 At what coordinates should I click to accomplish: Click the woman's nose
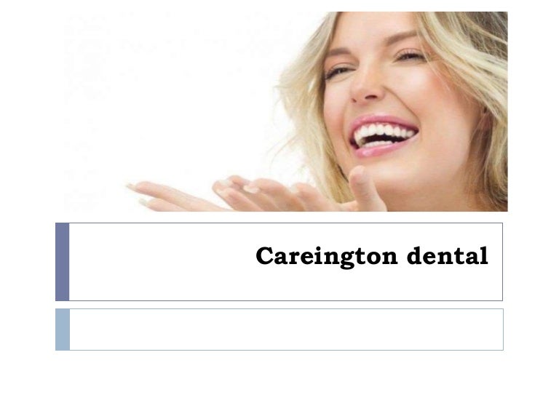[366, 87]
